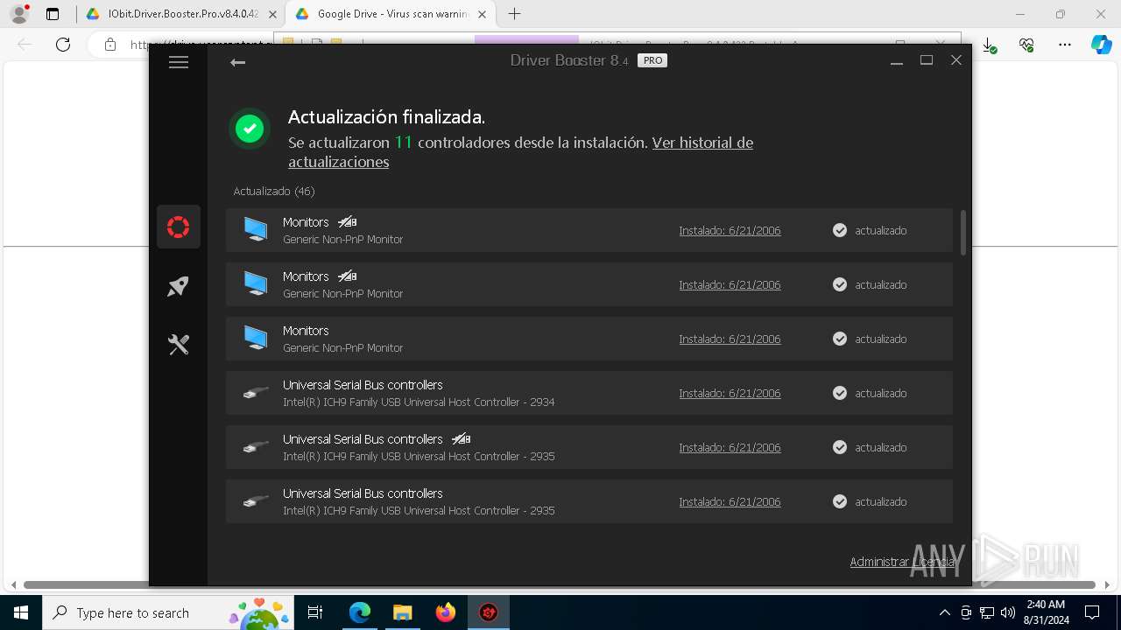Click the actualizado check of controller 2934
The height and width of the screenshot is (630, 1121).
840,393
